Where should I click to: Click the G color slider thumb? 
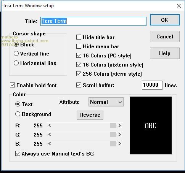(113, 135)
